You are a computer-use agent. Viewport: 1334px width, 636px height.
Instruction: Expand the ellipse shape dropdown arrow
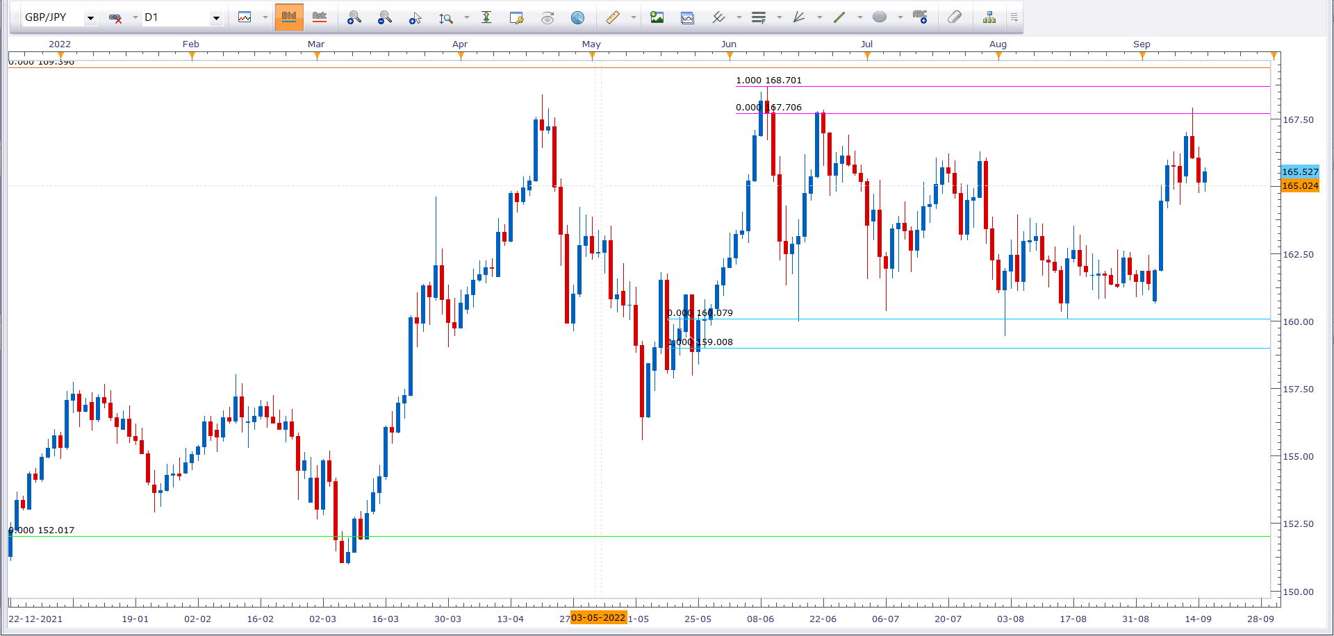(x=900, y=17)
